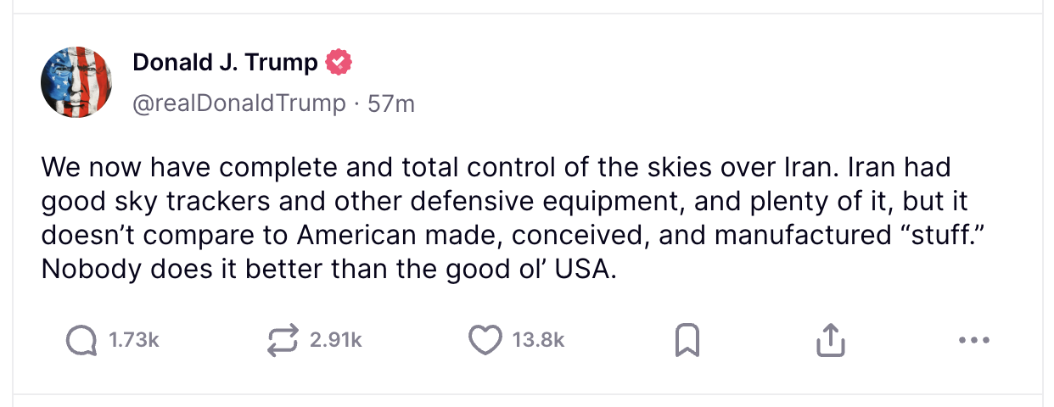Click the red verified badge
Screen dimensions: 1054x407
point(340,62)
